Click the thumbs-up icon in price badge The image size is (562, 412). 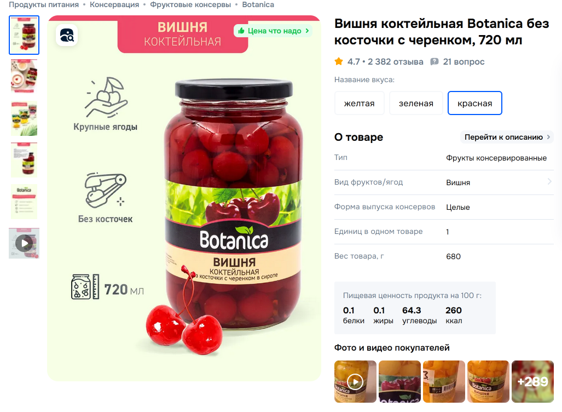tap(241, 31)
